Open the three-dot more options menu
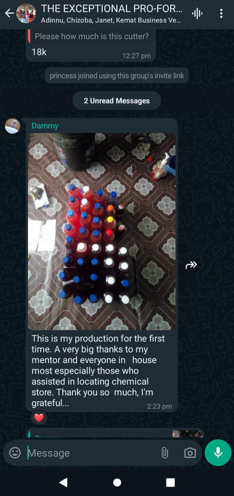 [x=221, y=13]
